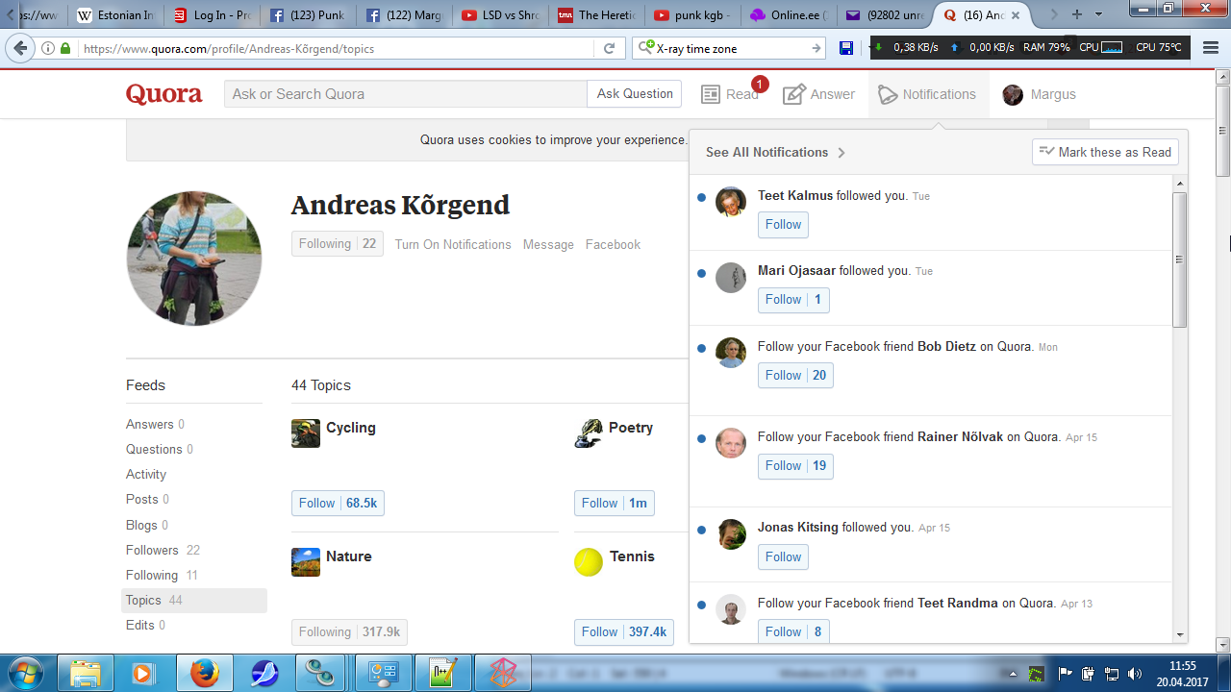
Task: Follow Teet Kalmus back
Action: click(783, 225)
